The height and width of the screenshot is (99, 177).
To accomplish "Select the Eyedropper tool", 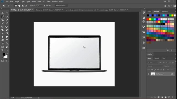I will click(7, 20).
